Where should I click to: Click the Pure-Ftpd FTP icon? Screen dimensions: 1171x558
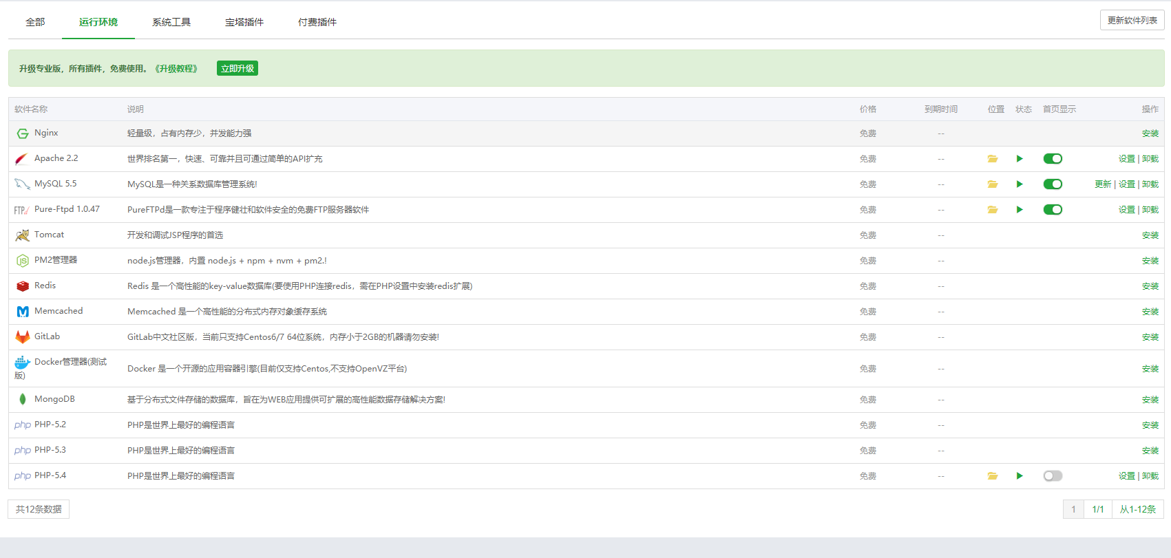tap(22, 210)
